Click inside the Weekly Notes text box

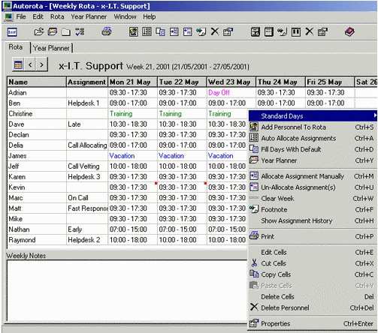click(127, 291)
